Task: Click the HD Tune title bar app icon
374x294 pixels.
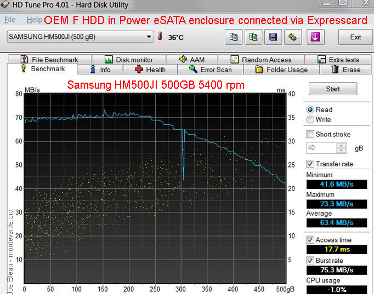Action: (5, 4)
